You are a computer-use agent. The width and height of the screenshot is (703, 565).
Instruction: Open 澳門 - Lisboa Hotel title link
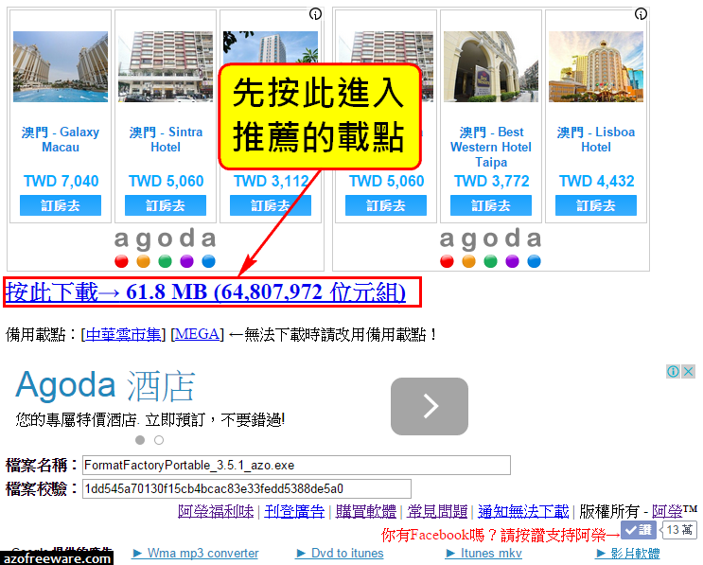pos(596,139)
